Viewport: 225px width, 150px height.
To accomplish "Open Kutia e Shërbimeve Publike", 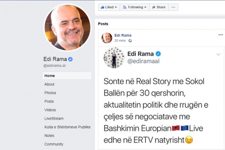I will (x=67, y=127).
